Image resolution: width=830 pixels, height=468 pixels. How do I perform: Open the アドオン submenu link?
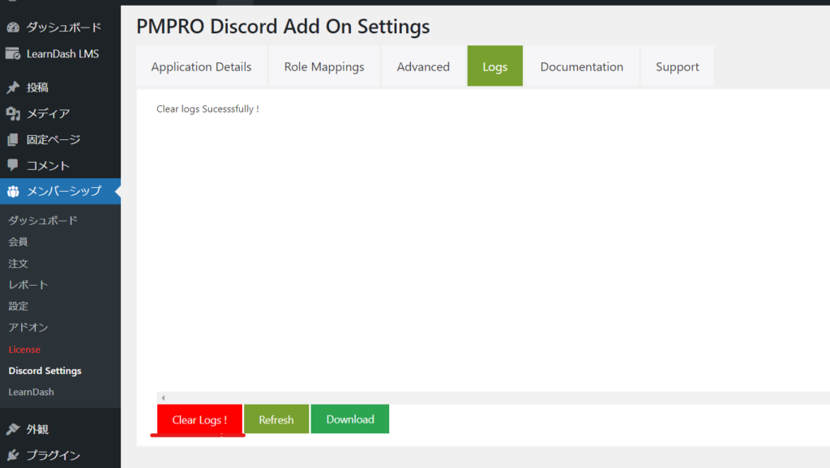pos(28,327)
